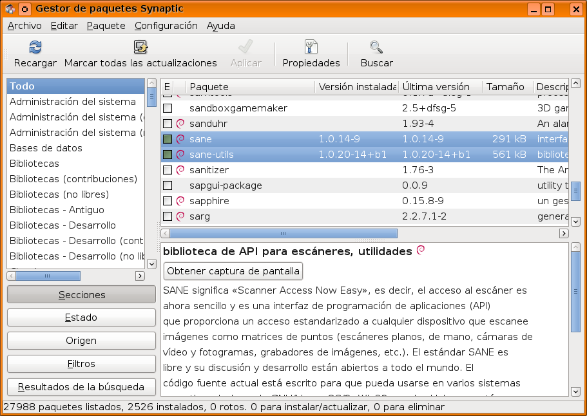Click package list scroll down arrow
587x416 pixels.
(x=576, y=222)
